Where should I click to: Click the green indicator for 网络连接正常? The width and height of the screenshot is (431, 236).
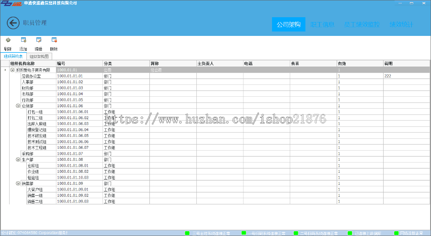click(x=397, y=233)
